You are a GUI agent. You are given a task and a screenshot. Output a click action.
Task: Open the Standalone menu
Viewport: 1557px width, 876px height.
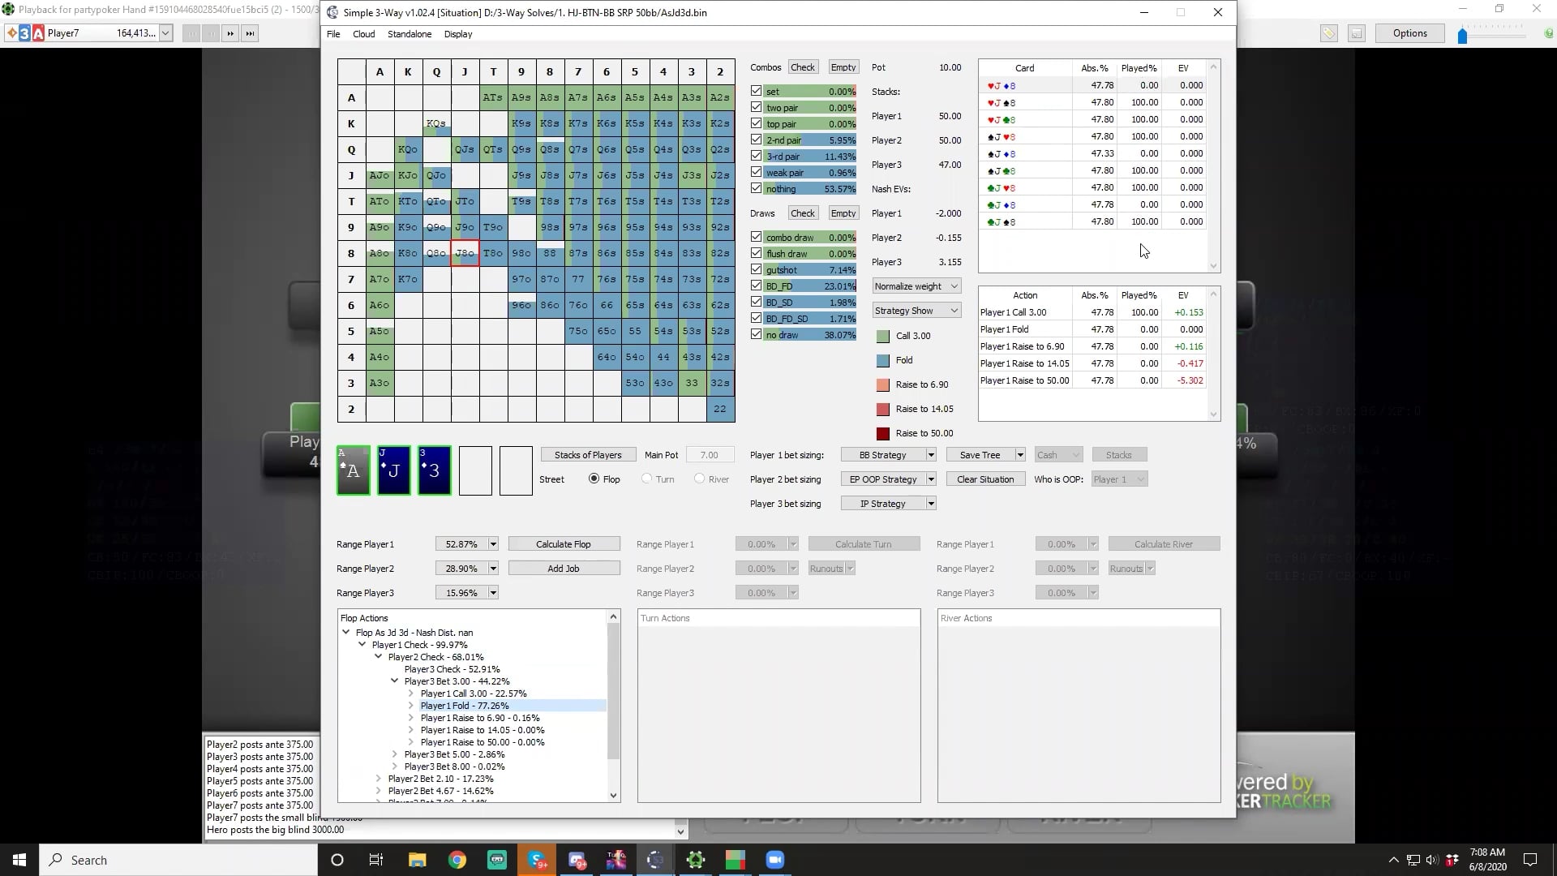coord(409,34)
